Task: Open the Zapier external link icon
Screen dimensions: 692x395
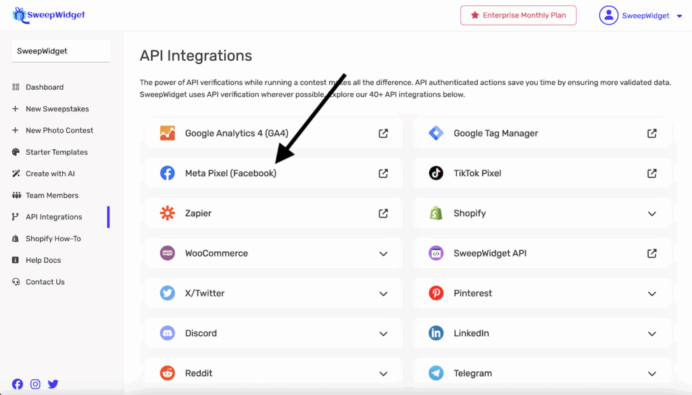Action: [383, 213]
